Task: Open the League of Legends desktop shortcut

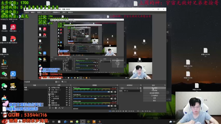Action: pyautogui.click(x=4, y=64)
